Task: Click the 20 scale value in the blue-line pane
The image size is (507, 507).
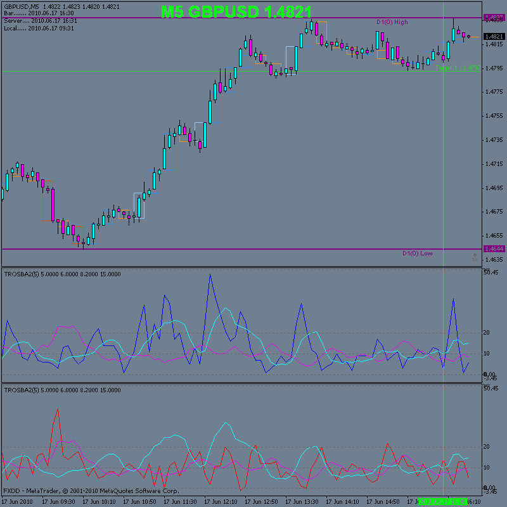Action: (x=486, y=332)
